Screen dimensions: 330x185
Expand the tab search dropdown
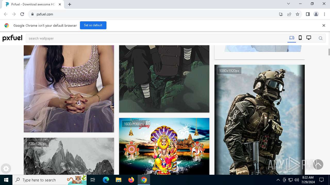tap(288, 4)
